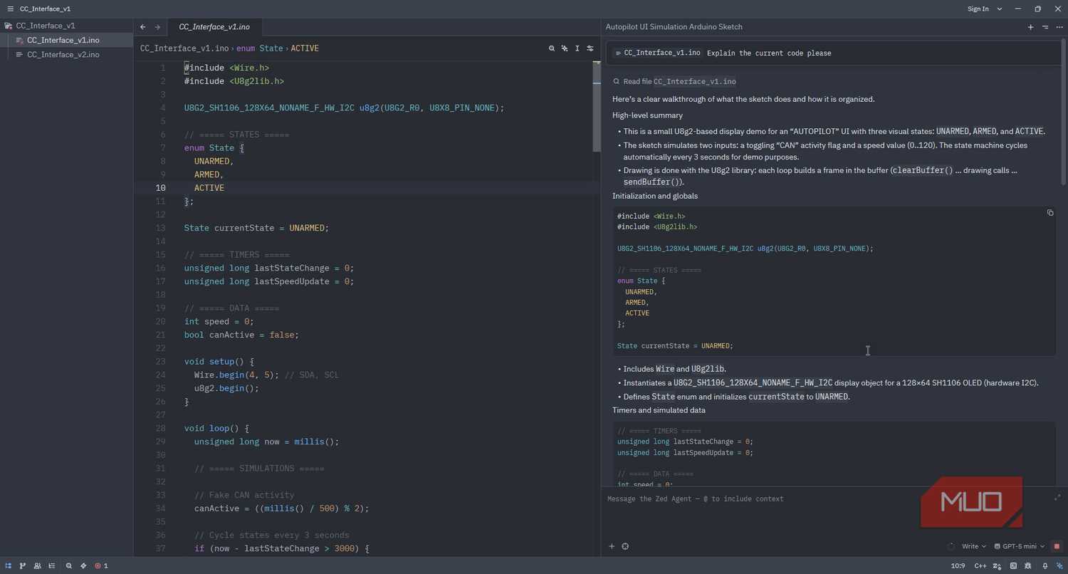Screen dimensions: 1068x574
Task: Open buffer search magnifier in editor toolbar
Action: 552,48
